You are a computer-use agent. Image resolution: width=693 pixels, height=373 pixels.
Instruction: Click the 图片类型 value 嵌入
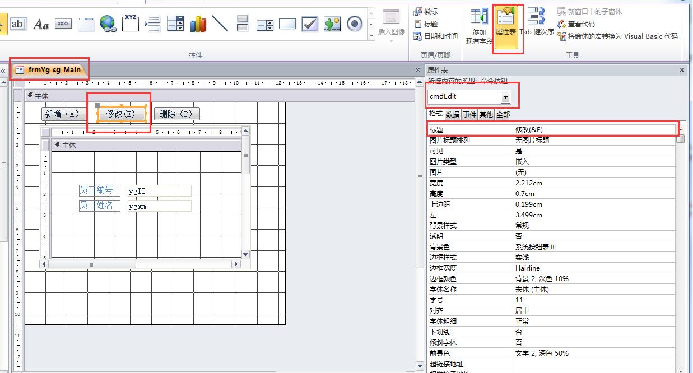(594, 161)
